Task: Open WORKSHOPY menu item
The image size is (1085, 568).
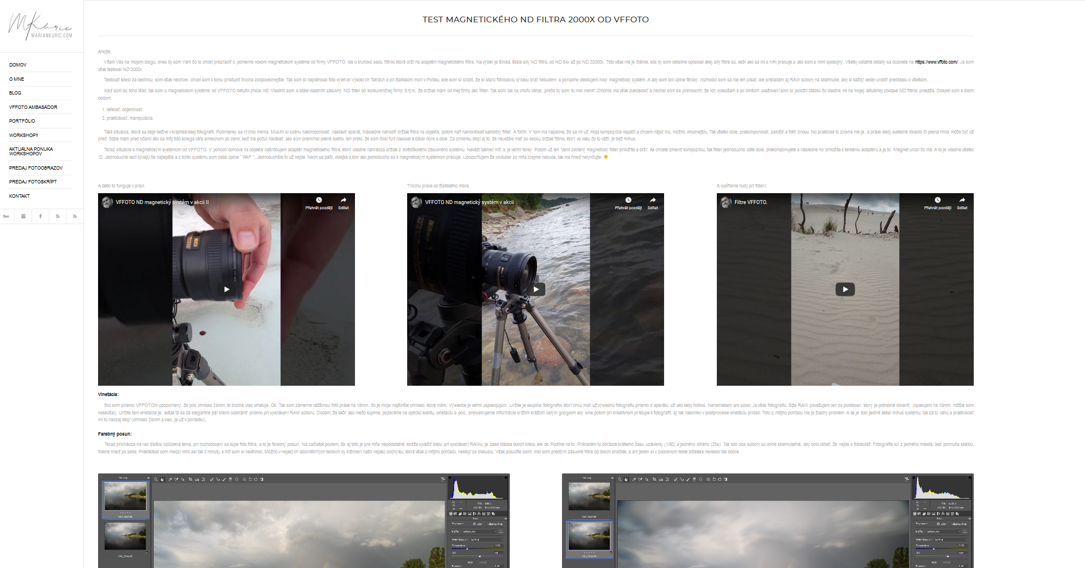Action: [24, 135]
